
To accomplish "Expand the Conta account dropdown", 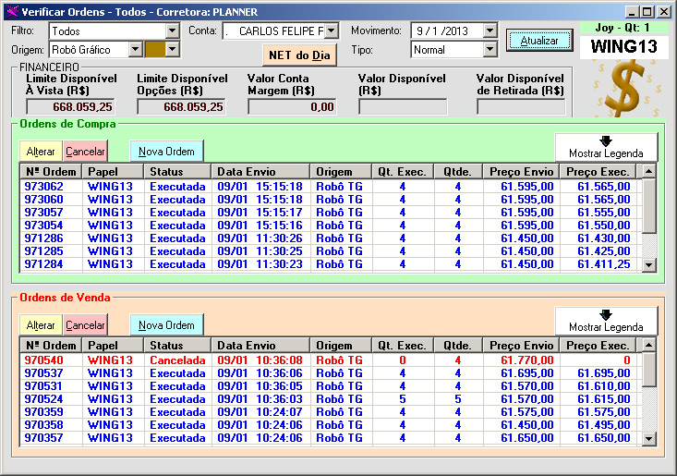I will pos(332,31).
